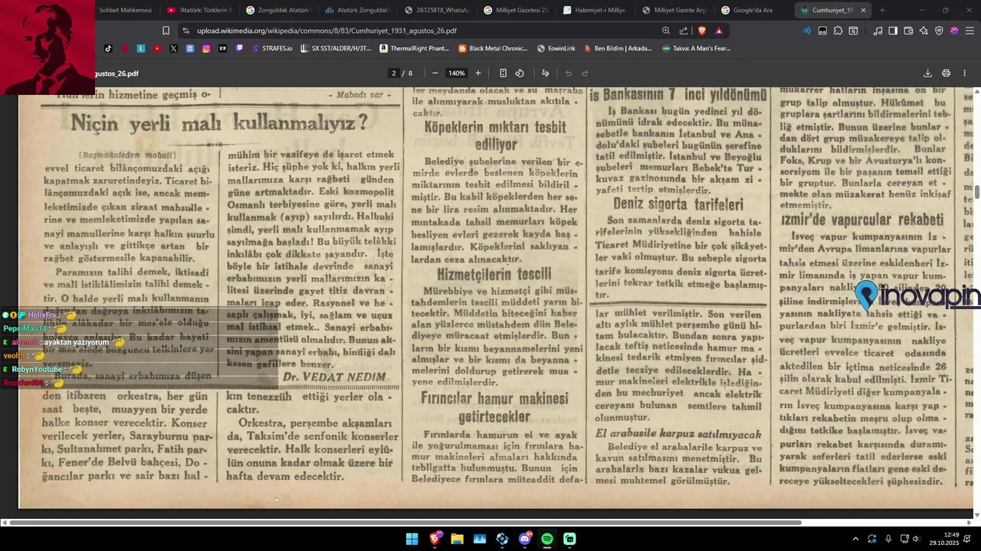Open the PDF viewer more actions menu
Image resolution: width=981 pixels, height=551 pixels.
pos(964,73)
